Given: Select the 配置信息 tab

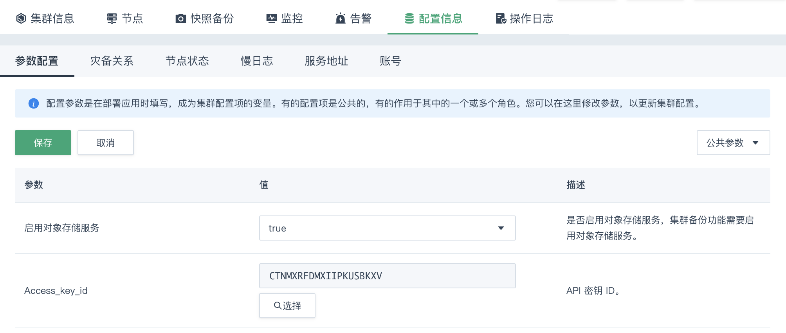Looking at the screenshot, I should [433, 18].
